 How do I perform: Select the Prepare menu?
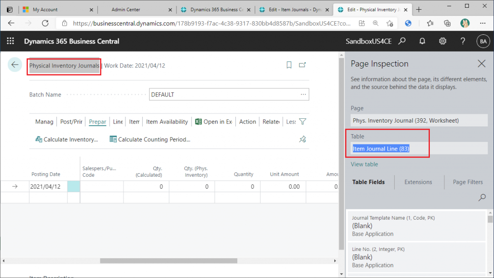[x=97, y=122]
